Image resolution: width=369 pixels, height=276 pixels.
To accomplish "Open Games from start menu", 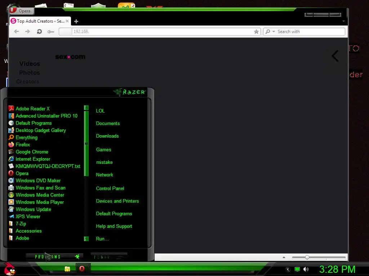I will (103, 150).
